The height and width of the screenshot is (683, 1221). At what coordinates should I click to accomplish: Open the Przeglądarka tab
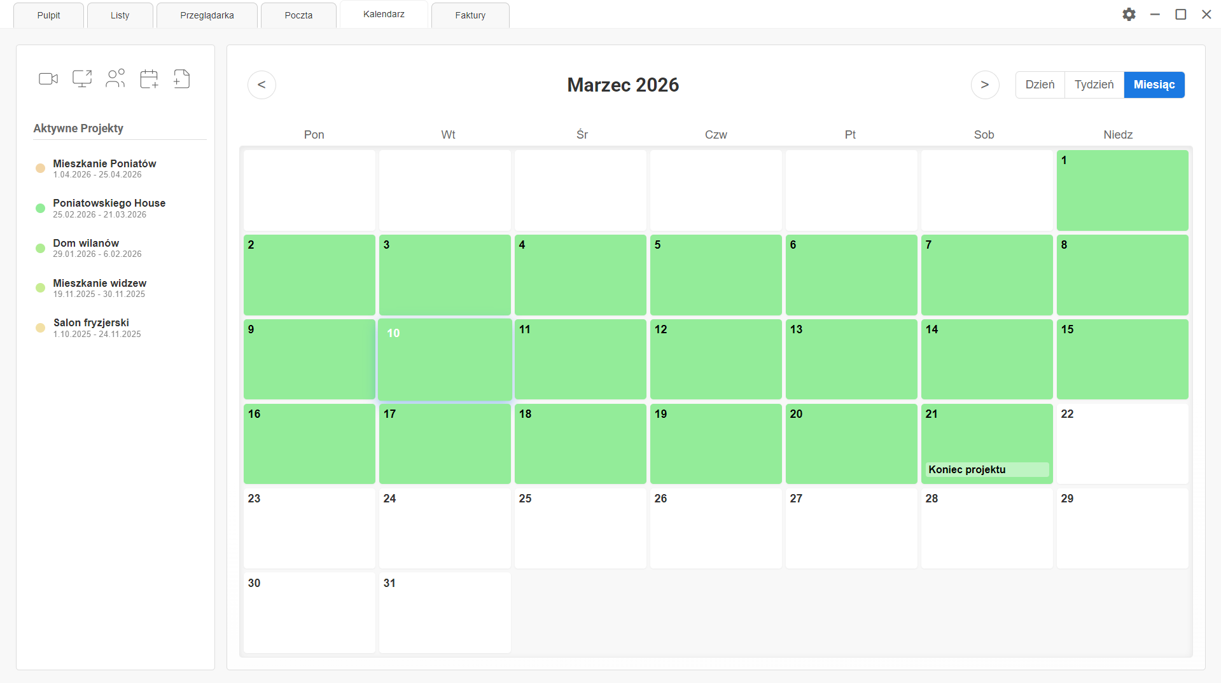207,15
